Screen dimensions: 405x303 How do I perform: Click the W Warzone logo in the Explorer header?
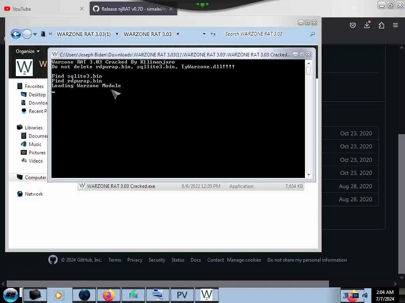click(24, 67)
